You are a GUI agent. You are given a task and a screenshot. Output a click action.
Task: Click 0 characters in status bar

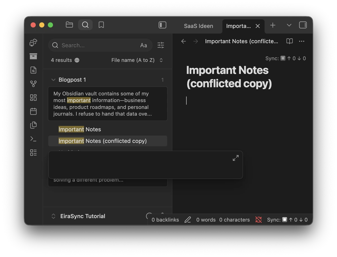click(234, 220)
